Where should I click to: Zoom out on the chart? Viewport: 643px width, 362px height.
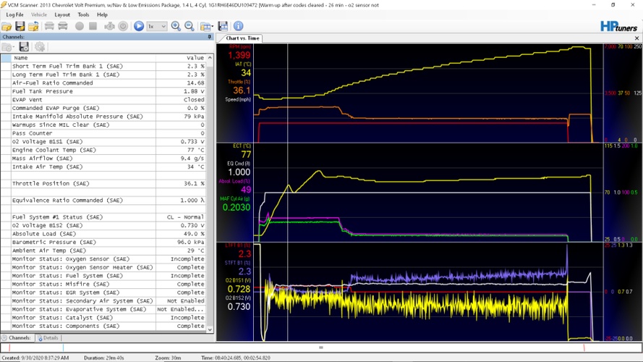point(190,26)
